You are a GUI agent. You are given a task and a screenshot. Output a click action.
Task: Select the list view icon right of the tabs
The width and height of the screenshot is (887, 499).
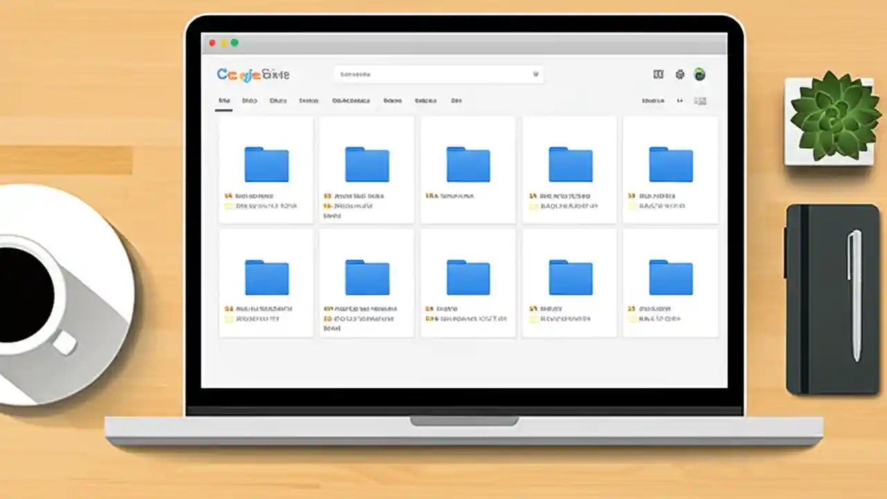(x=700, y=100)
